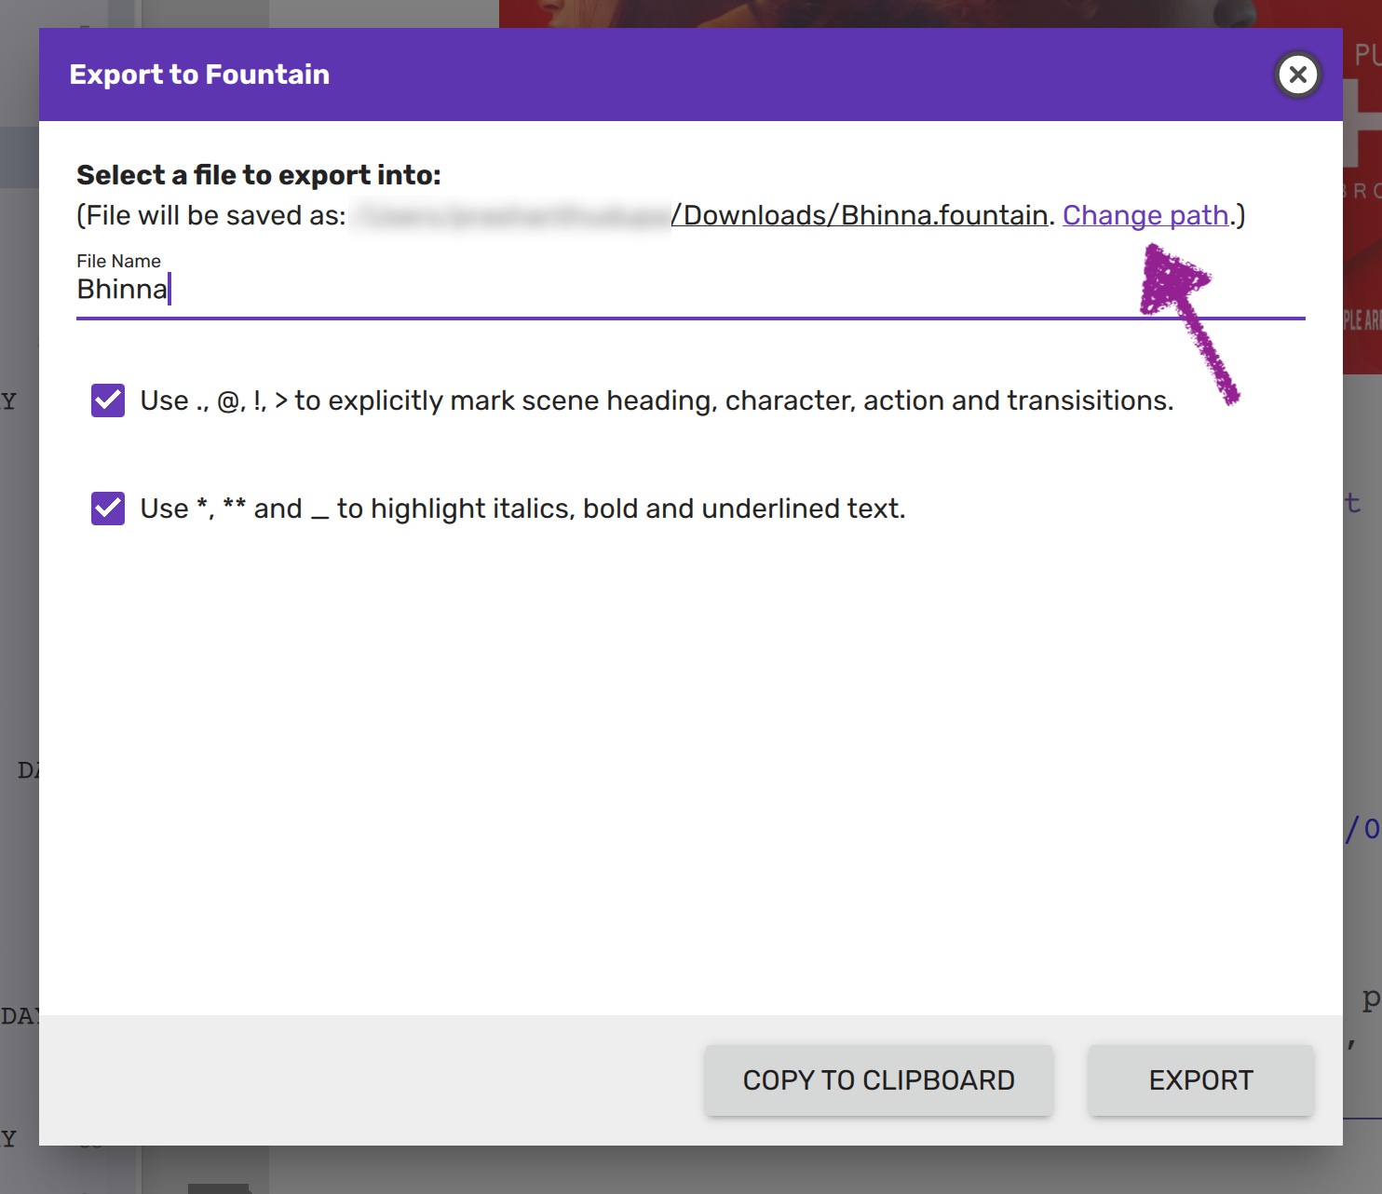Click the 'Select a file to export into' heading
Image resolution: width=1382 pixels, height=1194 pixels.
pos(259,175)
